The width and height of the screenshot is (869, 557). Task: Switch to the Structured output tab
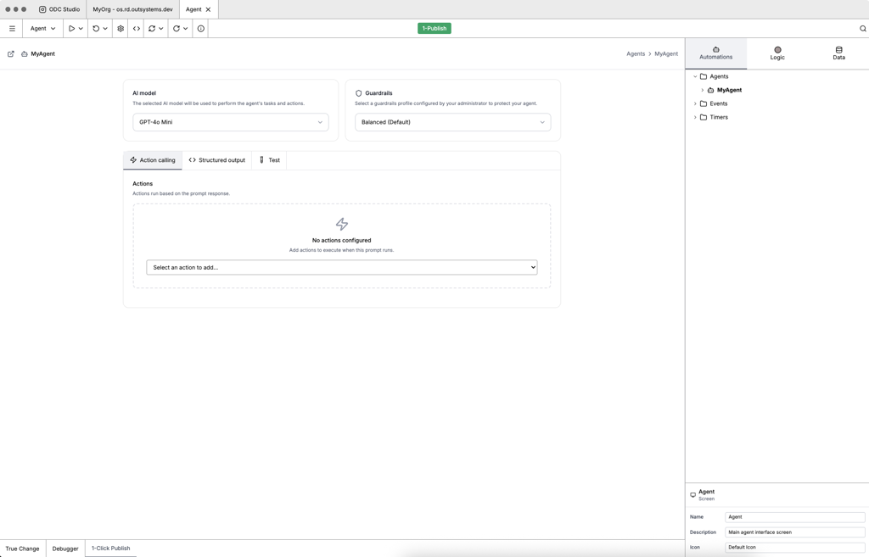click(x=216, y=160)
